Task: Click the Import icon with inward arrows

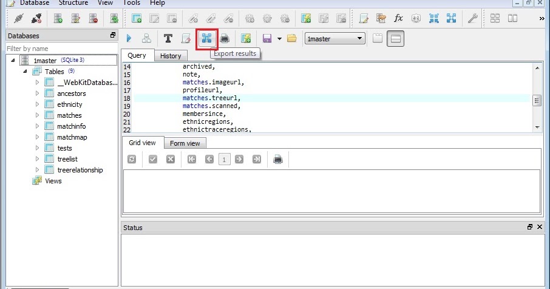Action: point(434,18)
